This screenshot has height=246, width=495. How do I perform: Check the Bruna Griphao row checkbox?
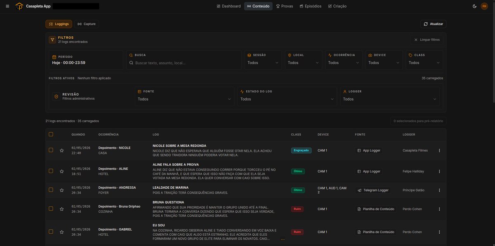point(51,209)
